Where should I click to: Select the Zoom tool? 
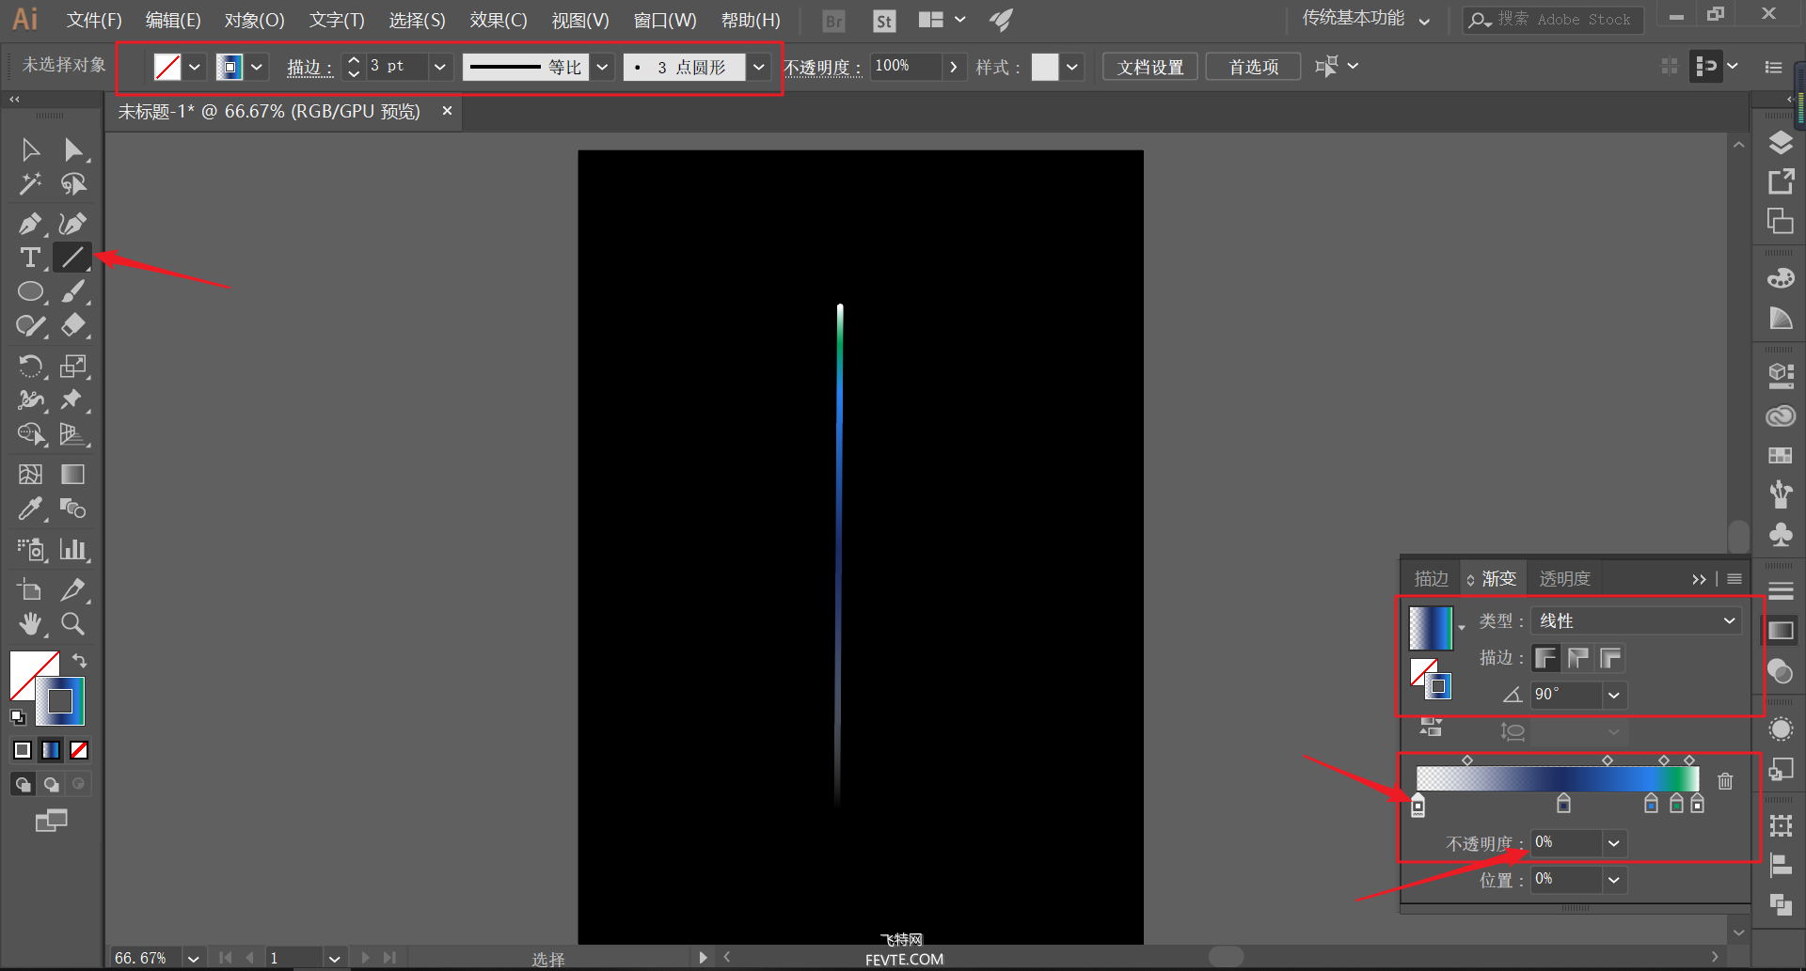click(x=73, y=623)
